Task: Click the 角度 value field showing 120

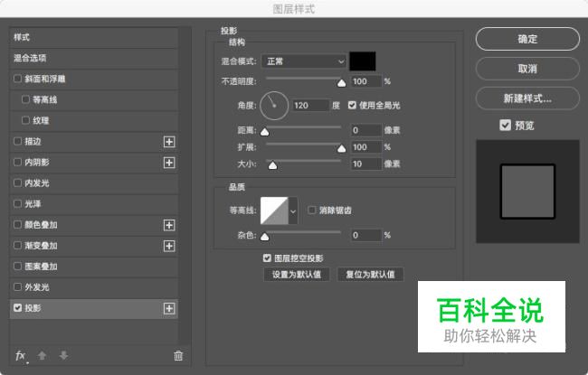Action: coord(310,106)
